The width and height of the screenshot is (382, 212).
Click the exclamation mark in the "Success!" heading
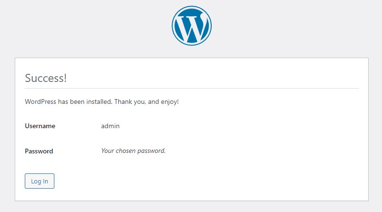[65, 78]
